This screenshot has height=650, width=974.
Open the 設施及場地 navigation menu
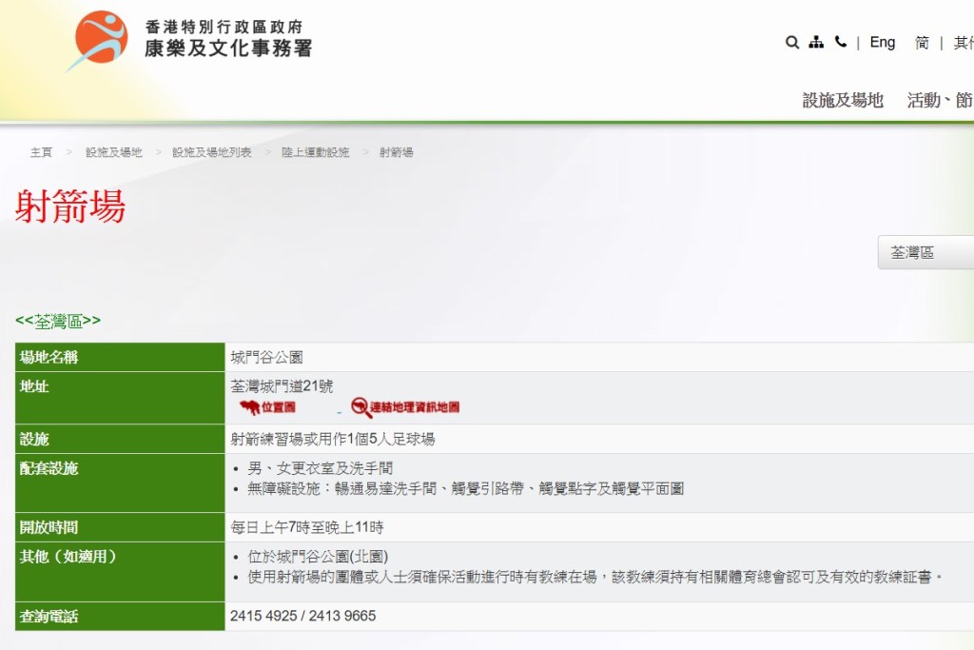coord(843,100)
